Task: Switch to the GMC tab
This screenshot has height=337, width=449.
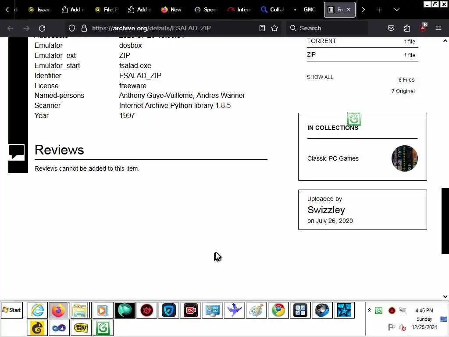Action: tap(305, 10)
